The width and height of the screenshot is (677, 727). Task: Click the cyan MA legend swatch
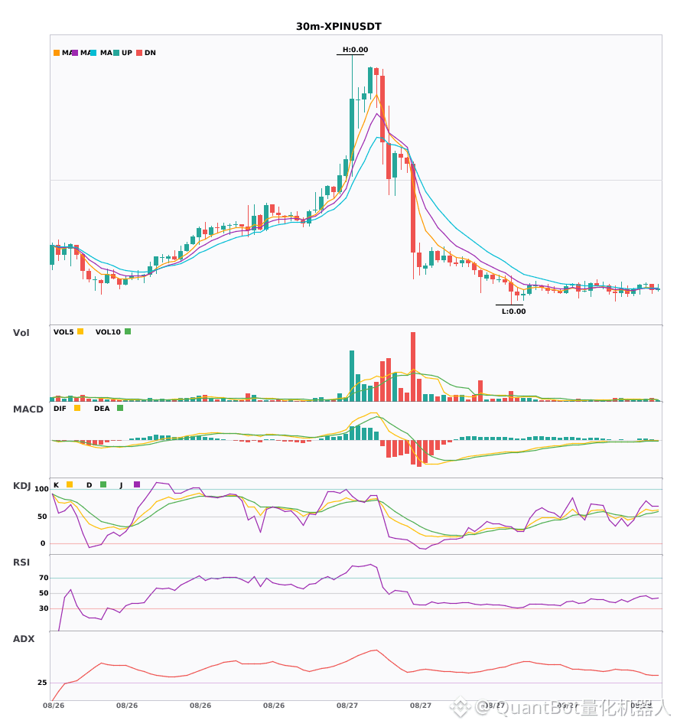pyautogui.click(x=93, y=53)
